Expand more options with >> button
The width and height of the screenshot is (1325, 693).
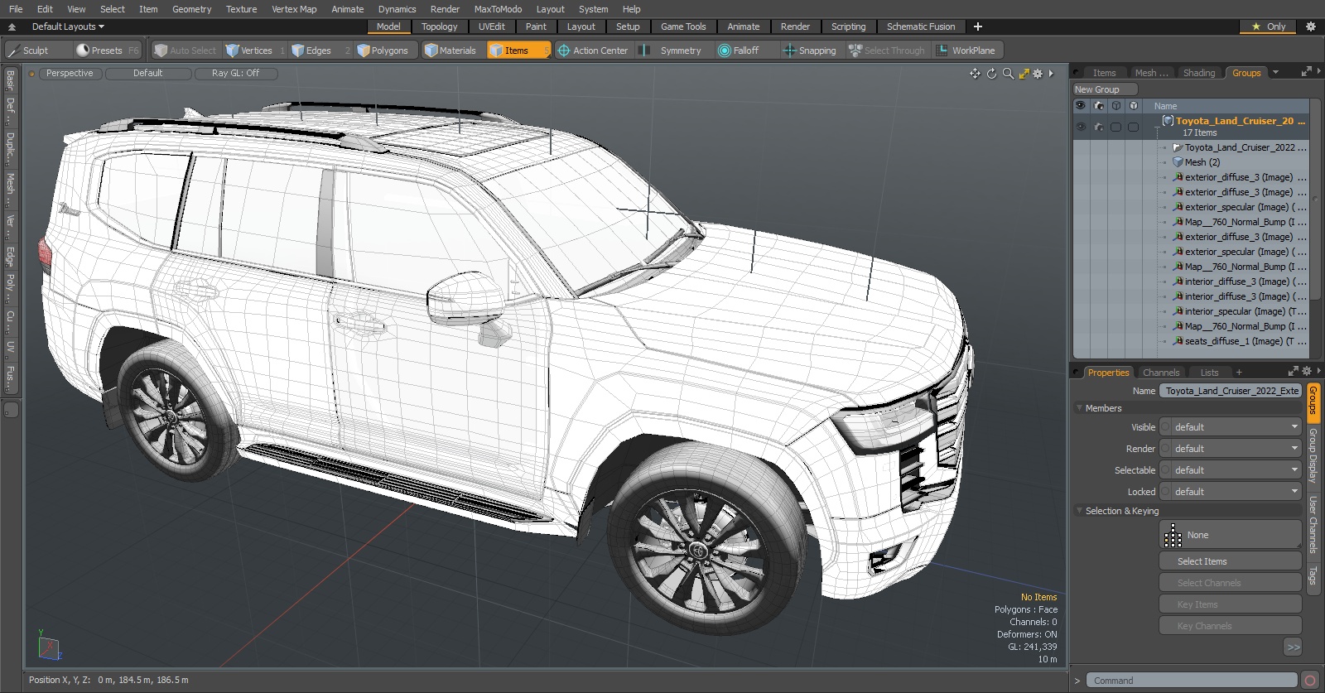tap(1293, 647)
